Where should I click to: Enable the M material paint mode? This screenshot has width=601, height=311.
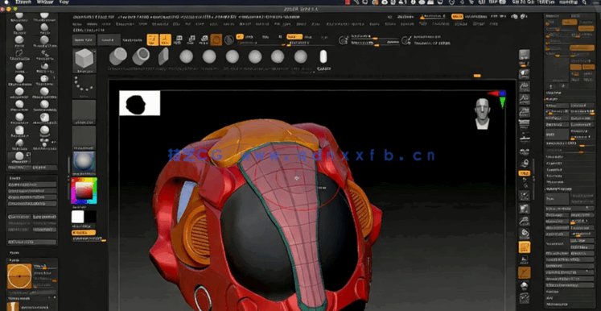(280, 37)
